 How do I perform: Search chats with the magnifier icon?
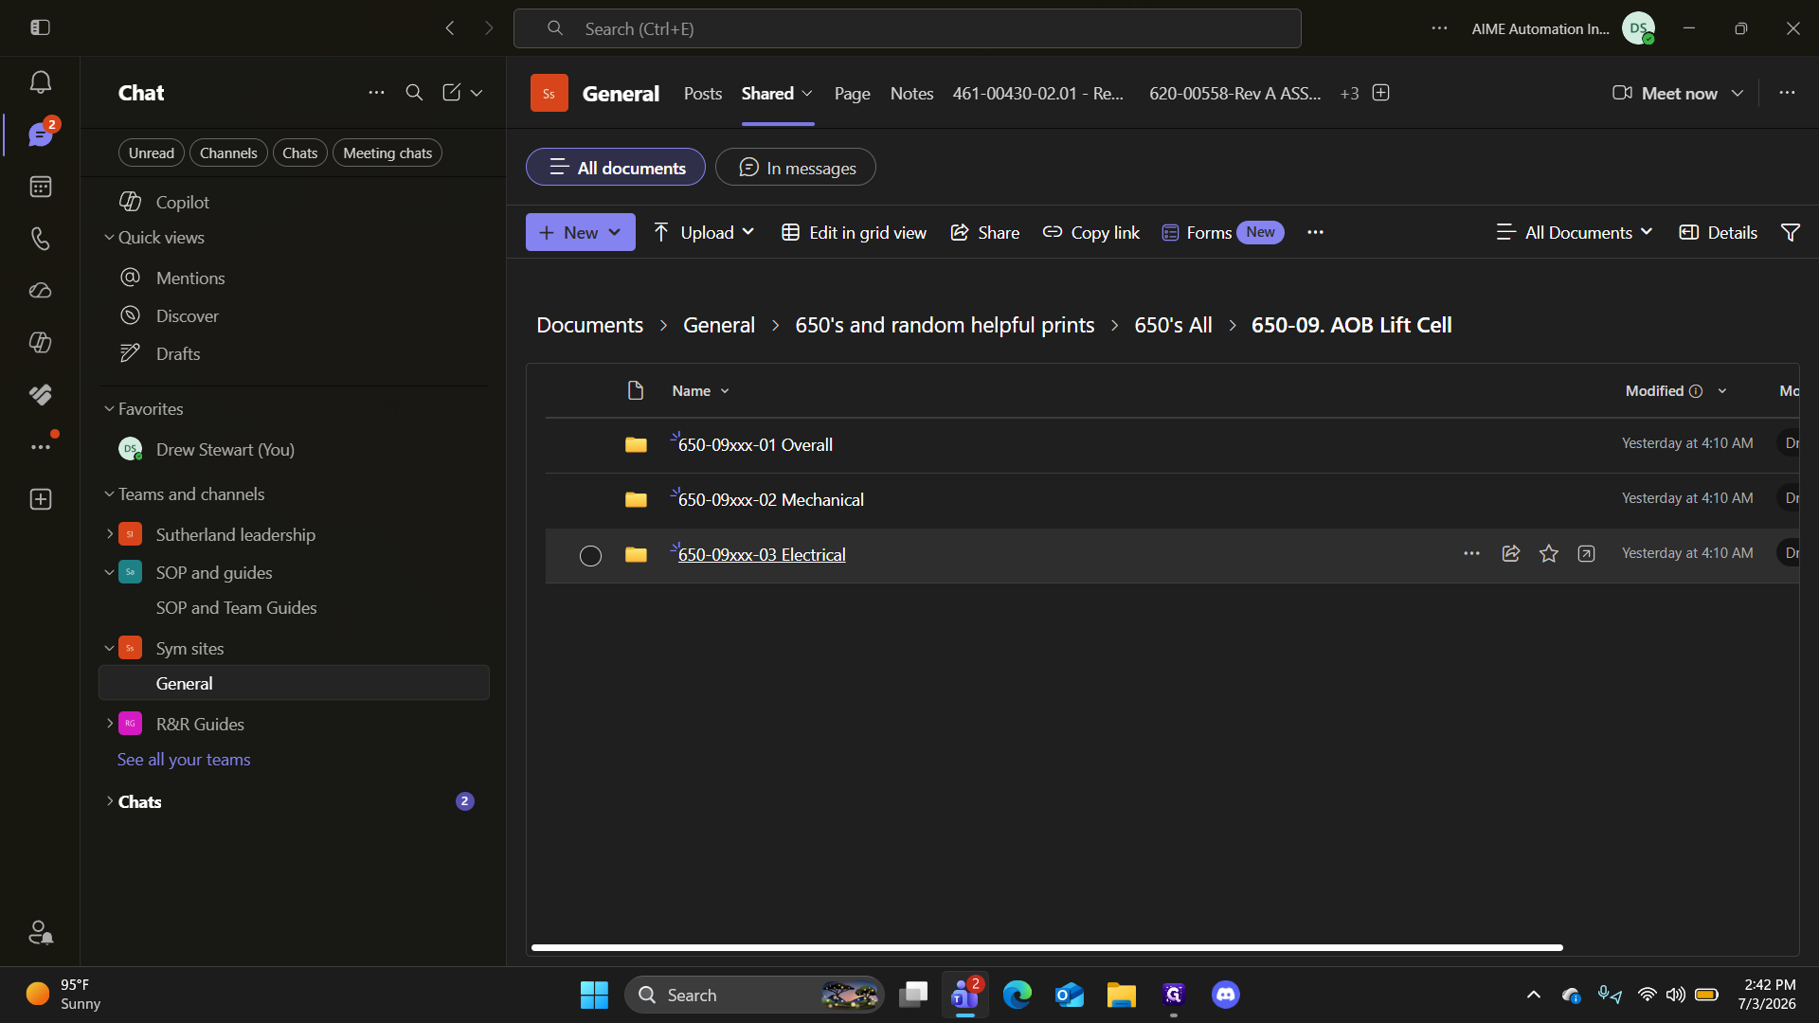coord(414,93)
